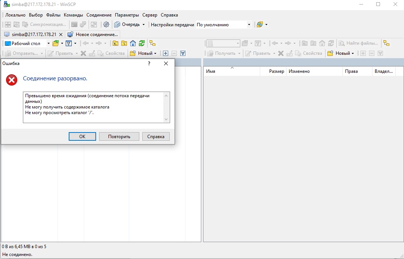Toggle the local directory tree view
The image size is (404, 259).
[x=152, y=44]
